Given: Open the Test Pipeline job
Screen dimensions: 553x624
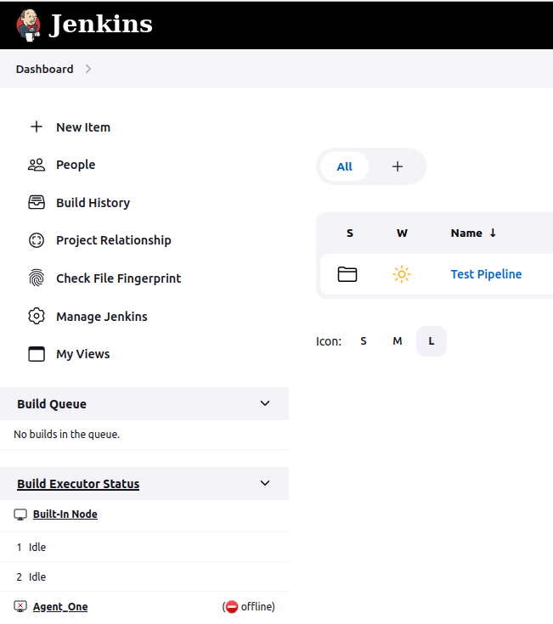Looking at the screenshot, I should (486, 274).
